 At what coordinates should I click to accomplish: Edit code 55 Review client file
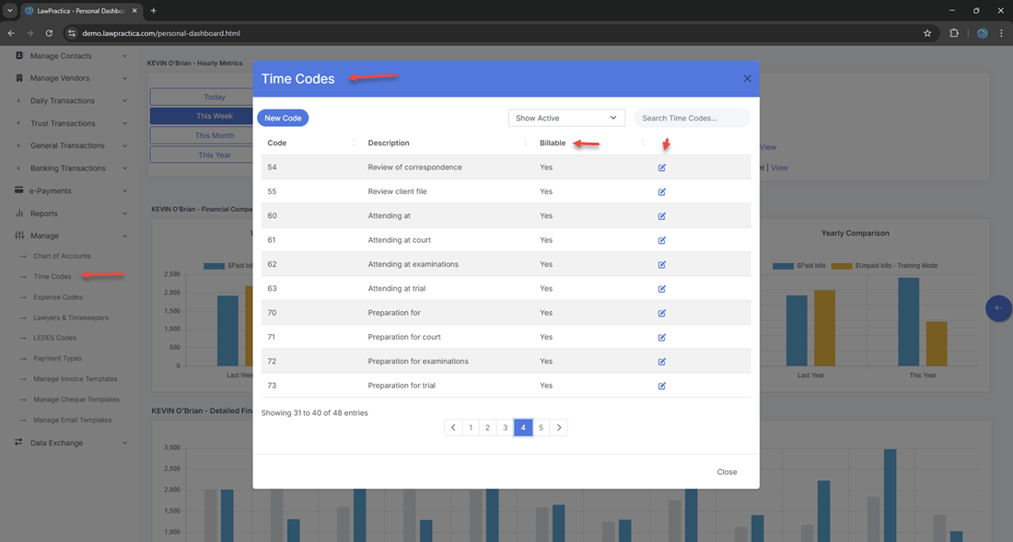(x=661, y=191)
